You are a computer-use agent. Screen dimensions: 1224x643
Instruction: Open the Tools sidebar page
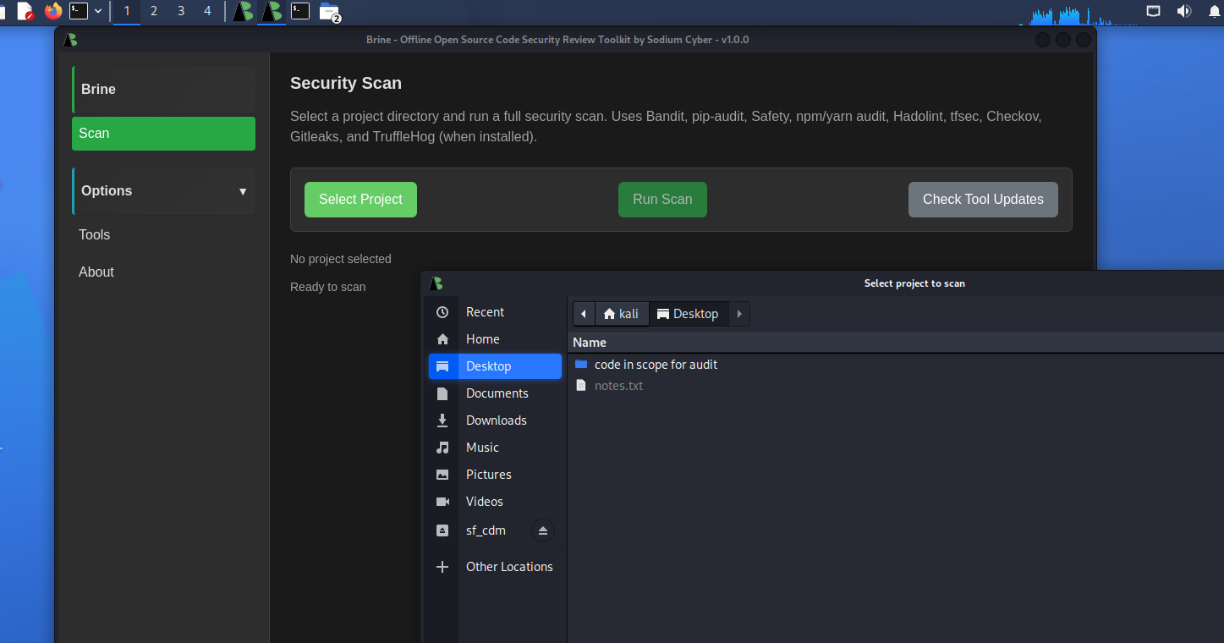tap(95, 235)
